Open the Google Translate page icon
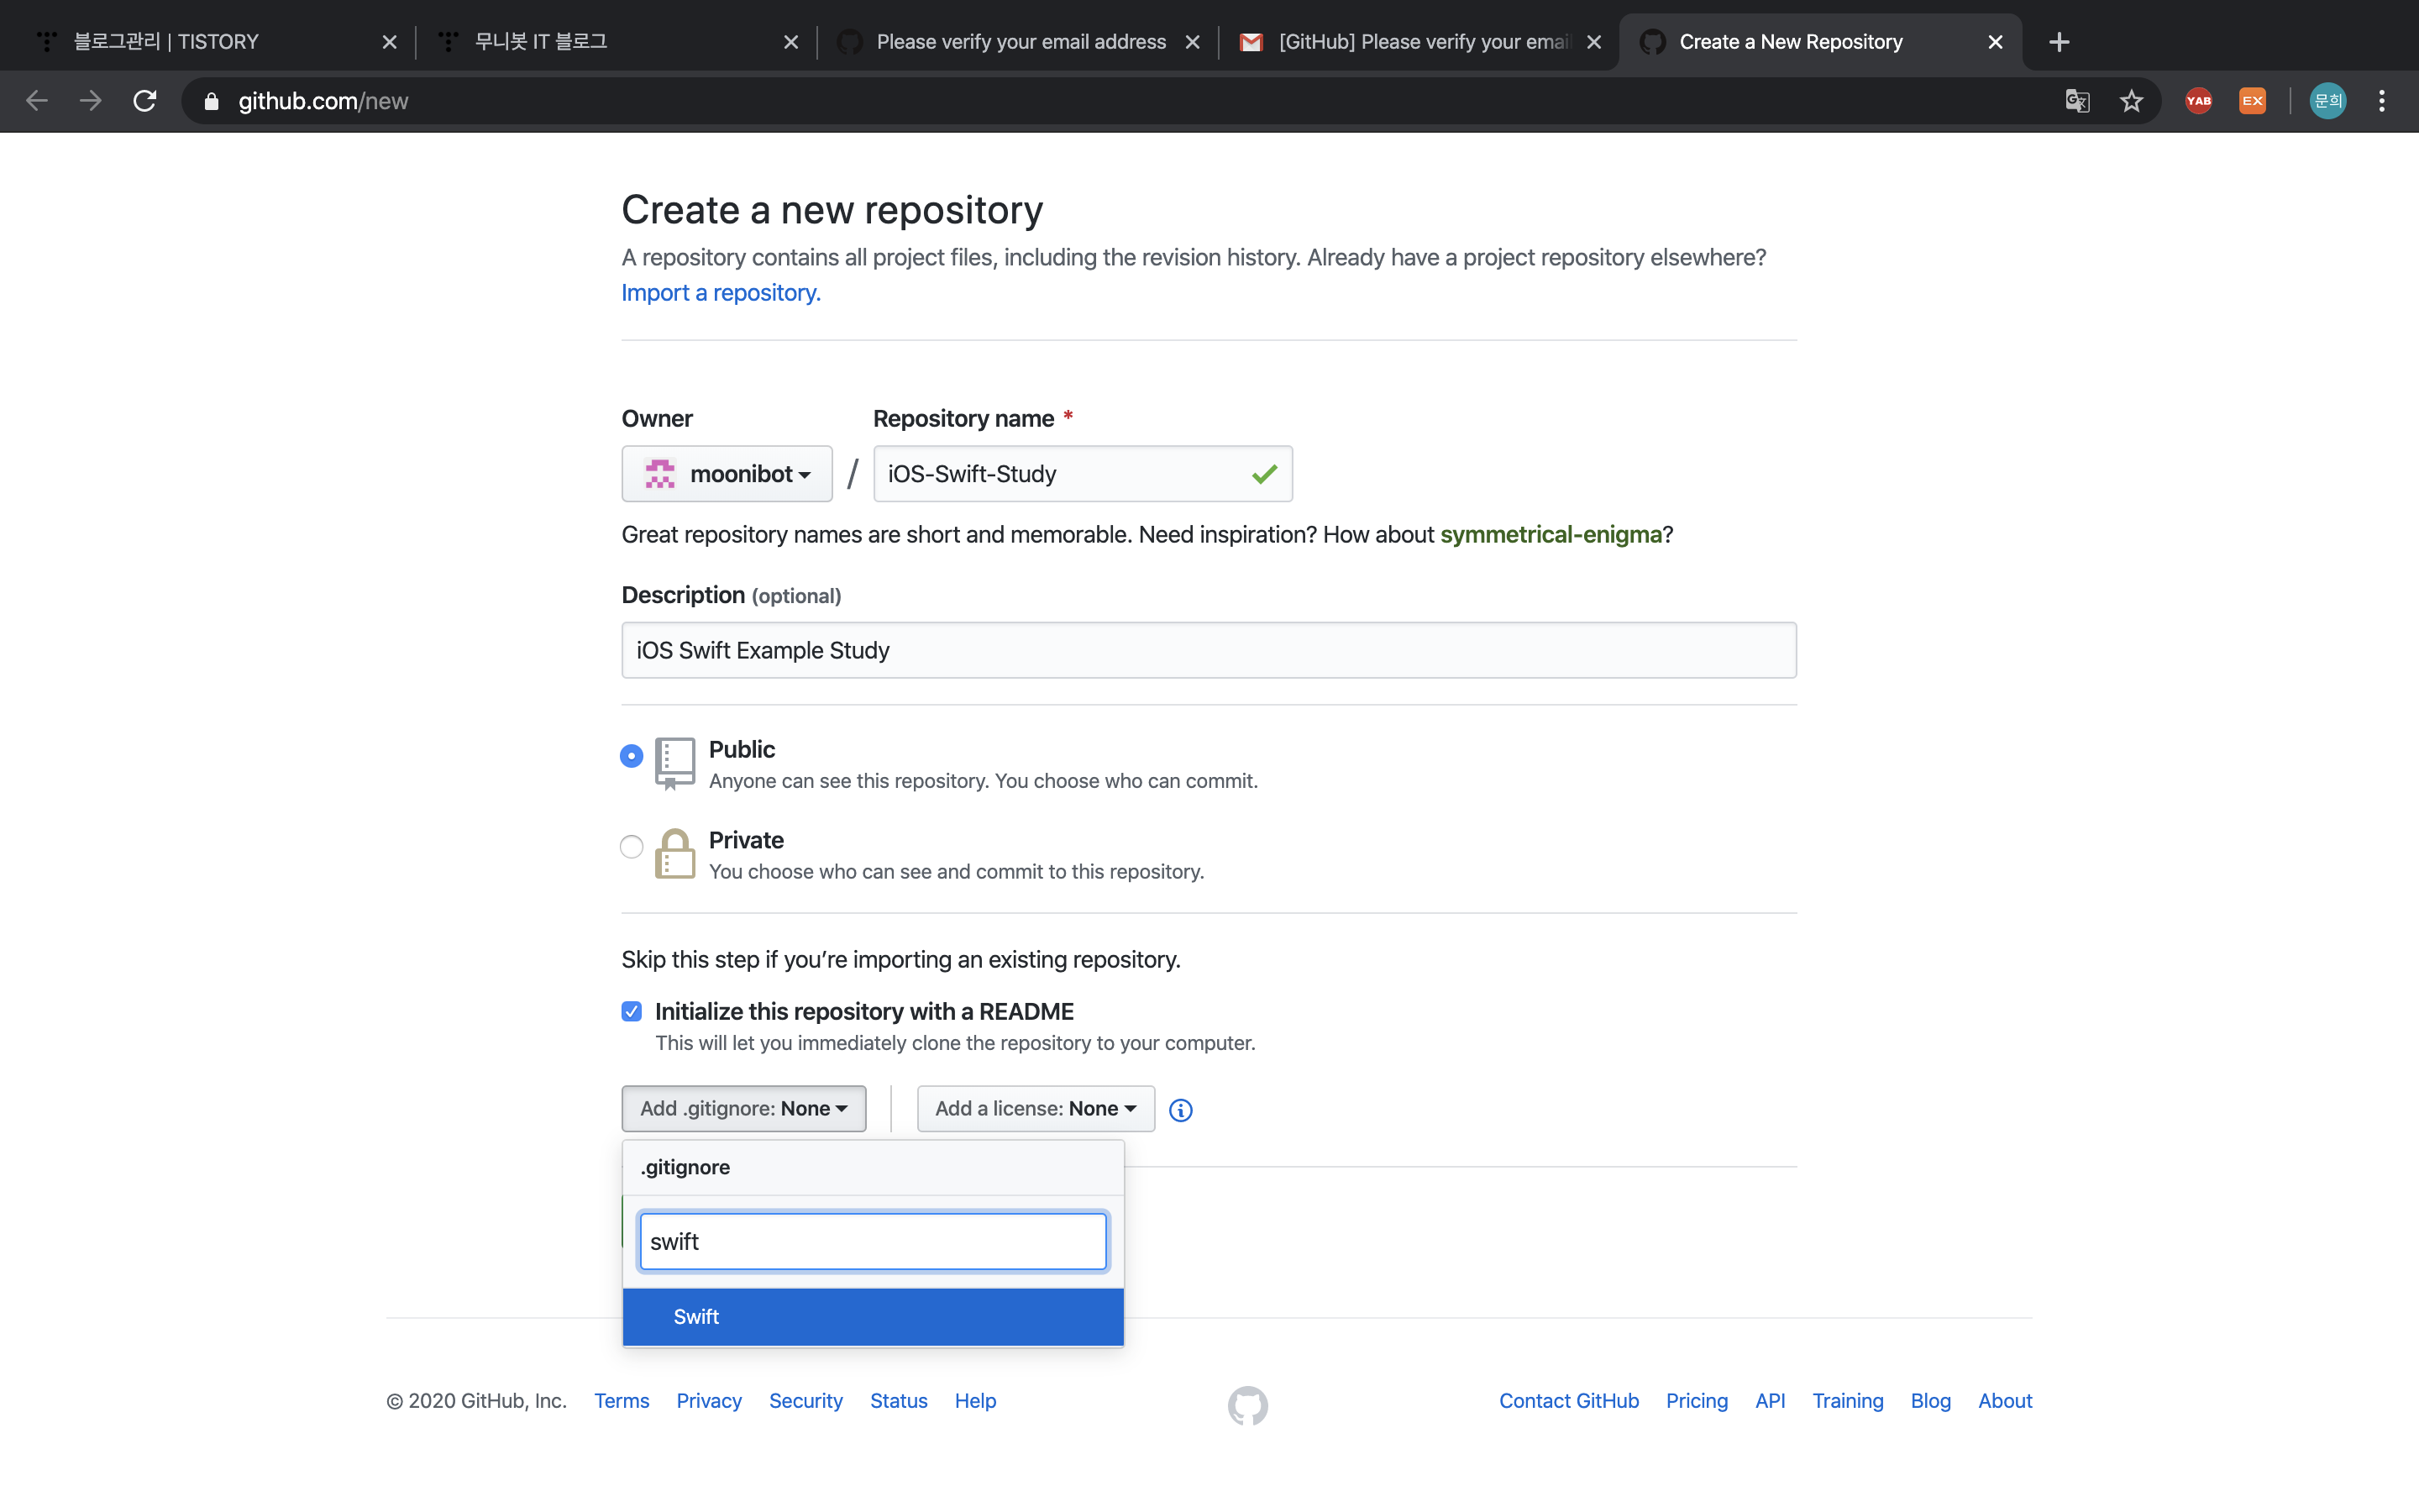The height and width of the screenshot is (1512, 2419). point(2077,101)
